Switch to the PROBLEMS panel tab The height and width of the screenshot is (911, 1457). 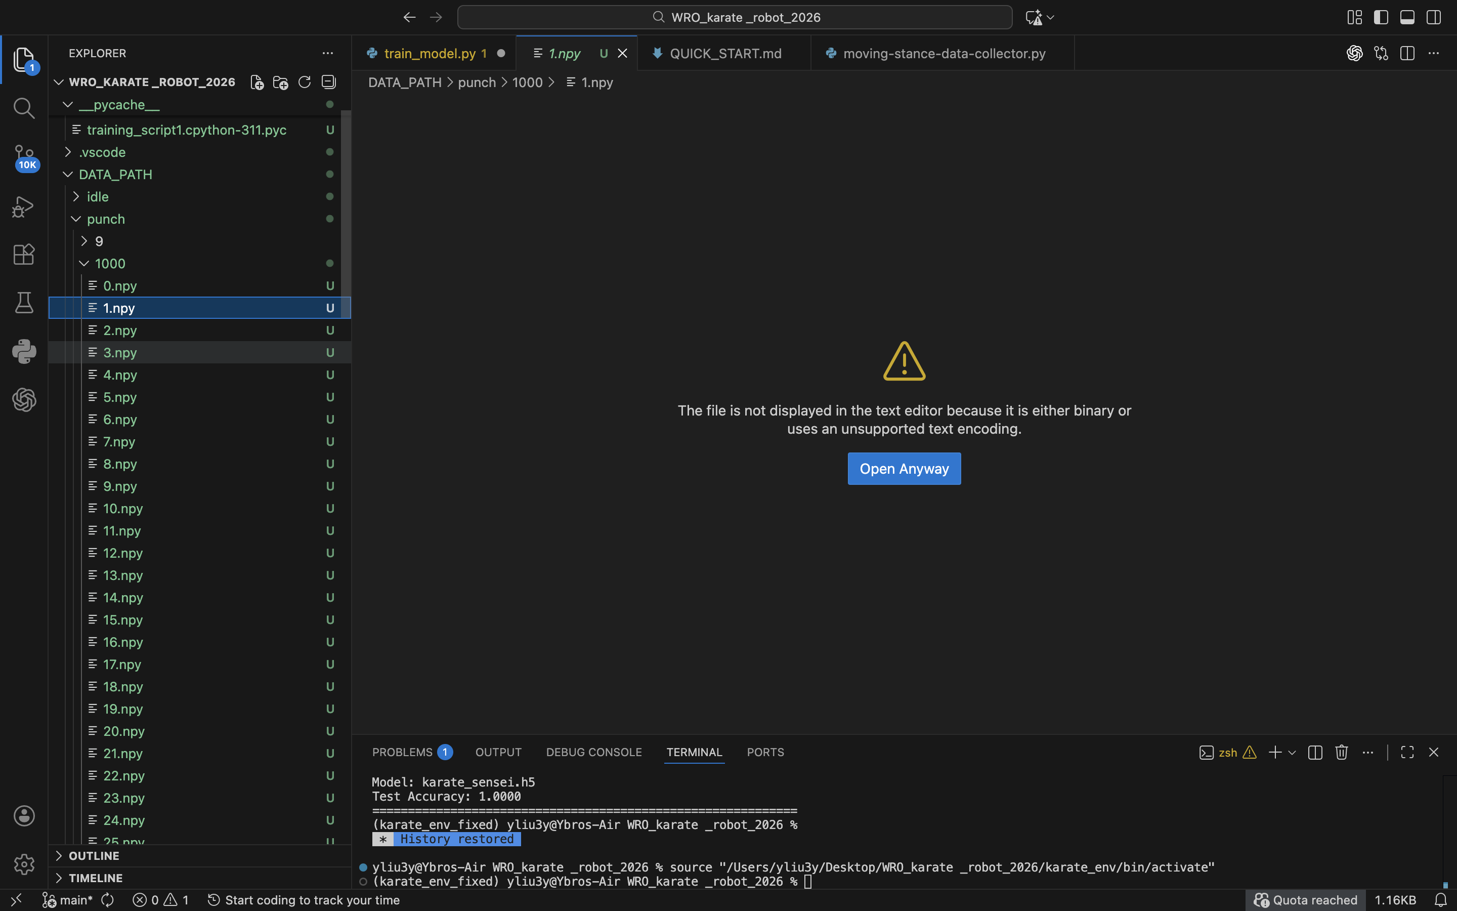[402, 752]
